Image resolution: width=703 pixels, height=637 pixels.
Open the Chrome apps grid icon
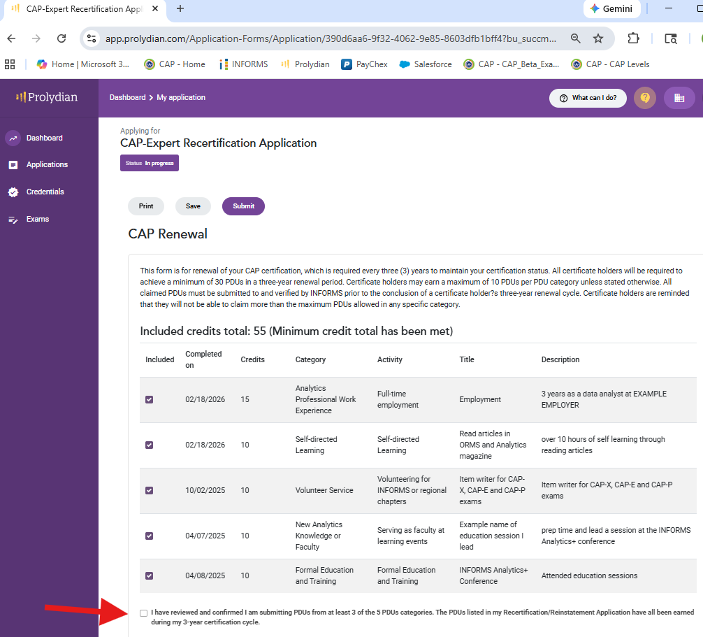[x=10, y=64]
